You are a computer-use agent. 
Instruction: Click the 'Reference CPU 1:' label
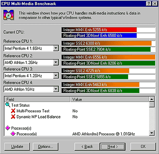(x=18, y=41)
